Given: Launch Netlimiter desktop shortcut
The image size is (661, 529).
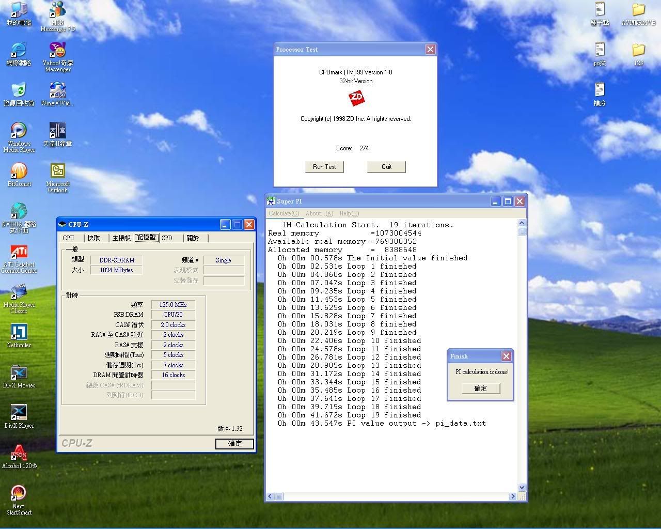Looking at the screenshot, I should tap(19, 336).
